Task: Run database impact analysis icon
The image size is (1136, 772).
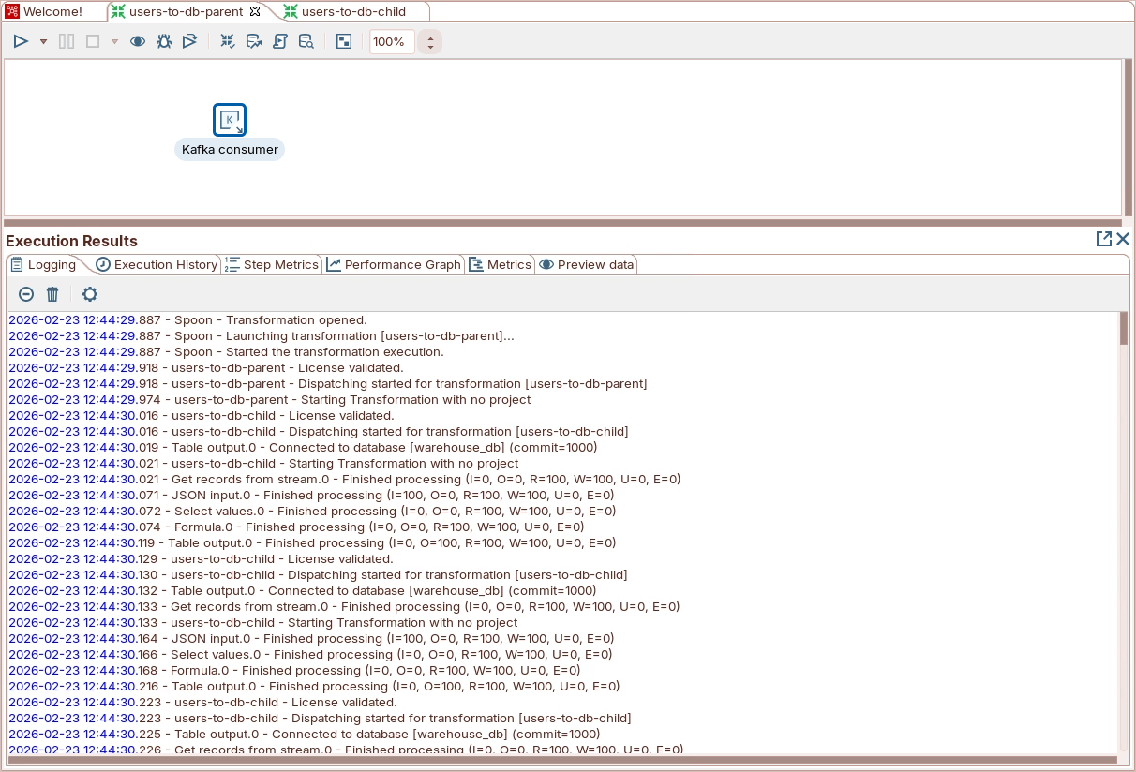Action: pos(253,42)
